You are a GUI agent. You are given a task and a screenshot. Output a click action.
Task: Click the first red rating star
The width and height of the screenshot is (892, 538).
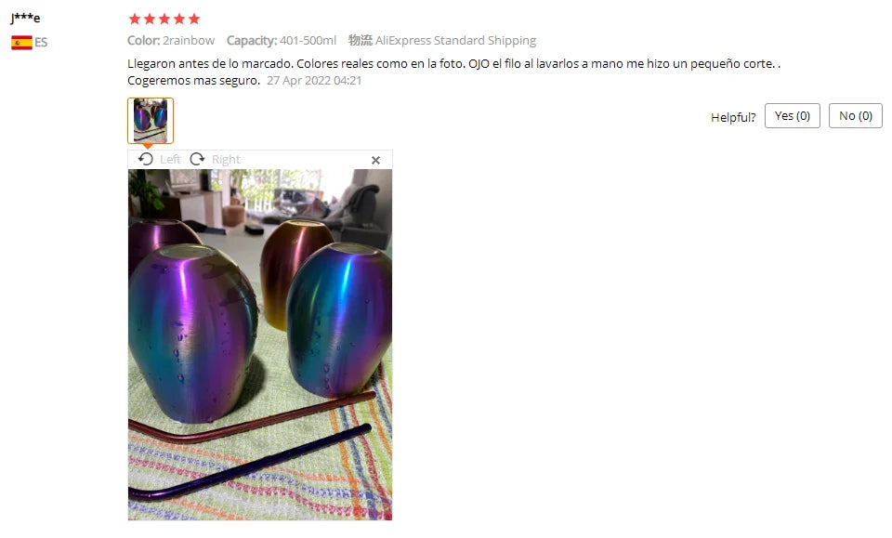point(135,19)
